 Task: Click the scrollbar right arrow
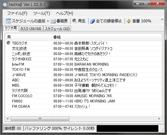tap(159, 119)
